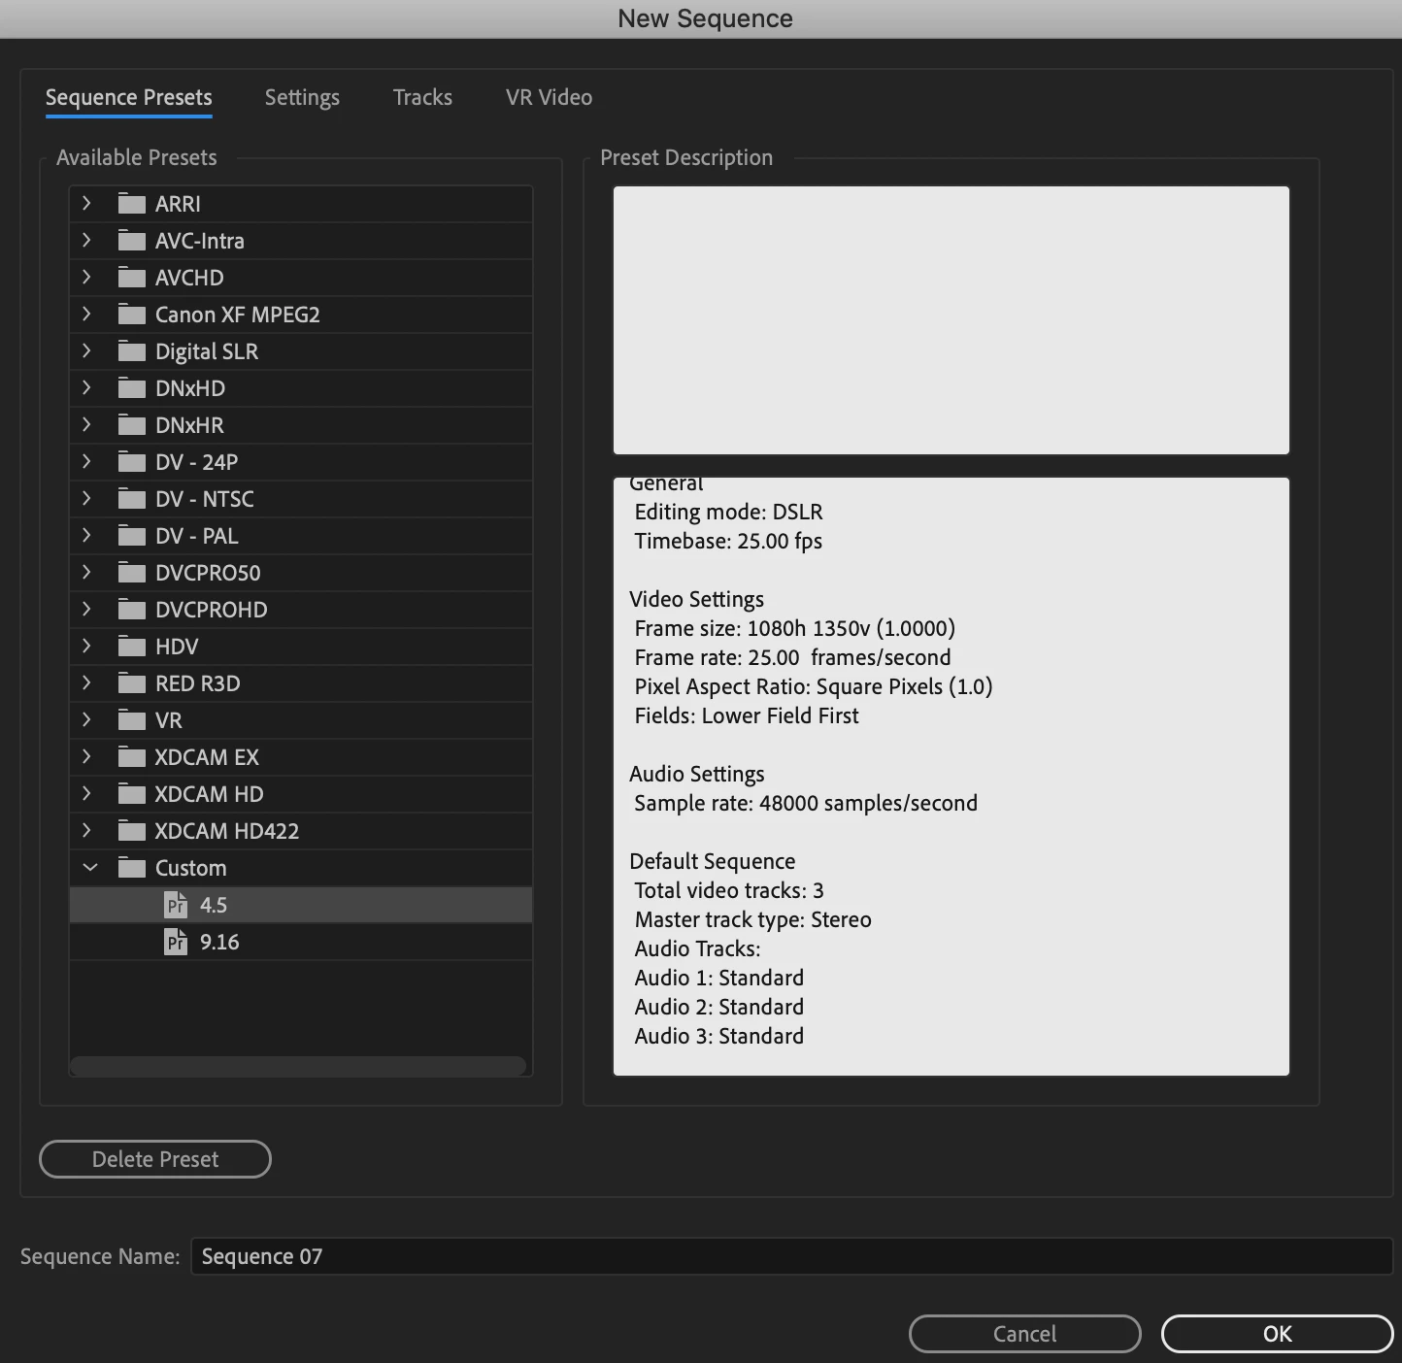Click the DNxHD folder icon
1402x1363 pixels.
131,388
